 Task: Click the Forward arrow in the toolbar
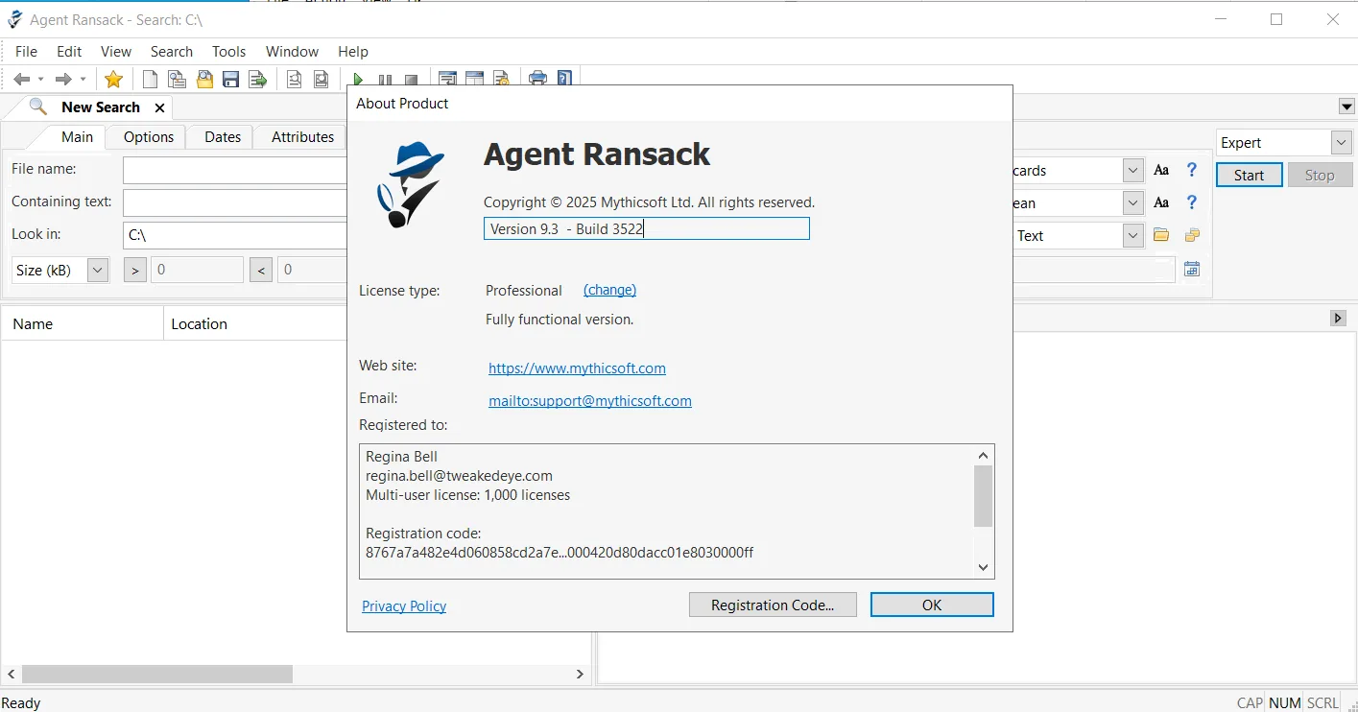click(63, 79)
